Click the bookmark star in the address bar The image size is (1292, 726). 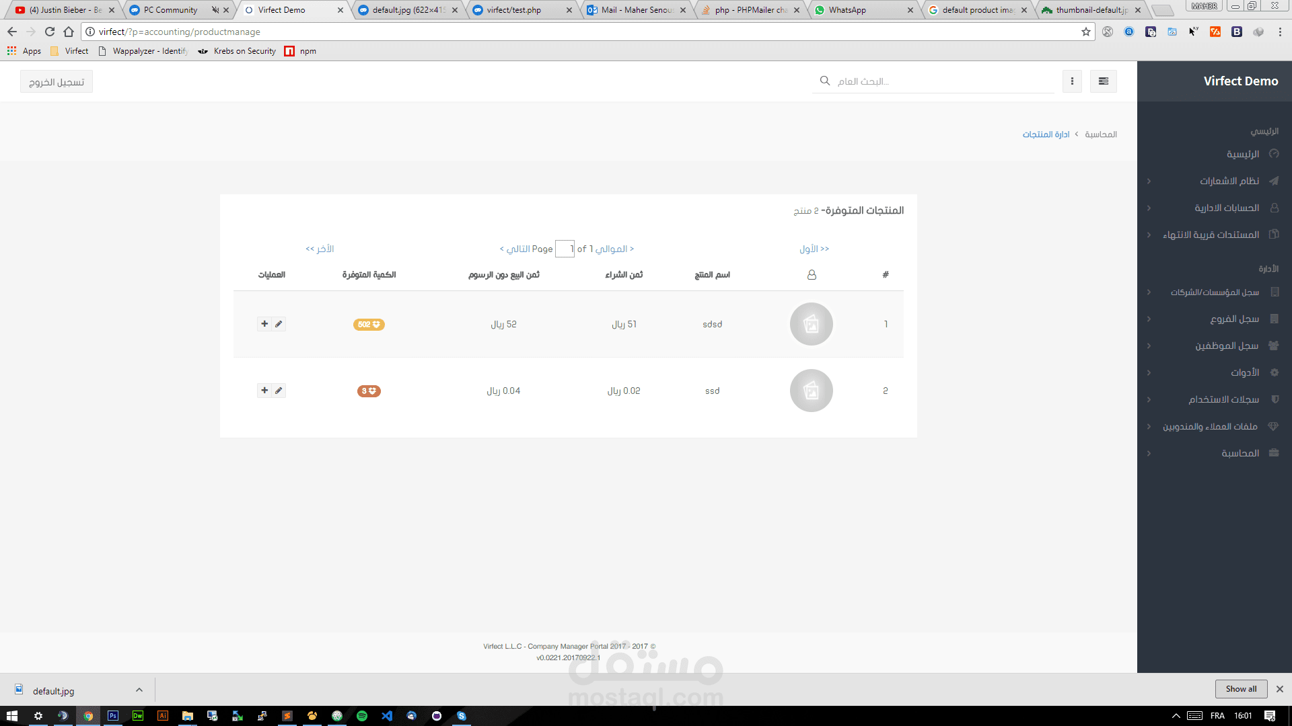(1085, 32)
